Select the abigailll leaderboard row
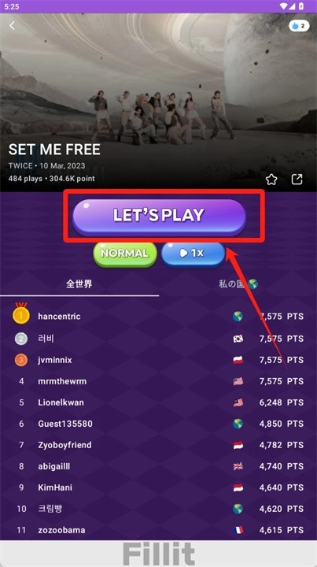317x567 pixels. coord(159,466)
